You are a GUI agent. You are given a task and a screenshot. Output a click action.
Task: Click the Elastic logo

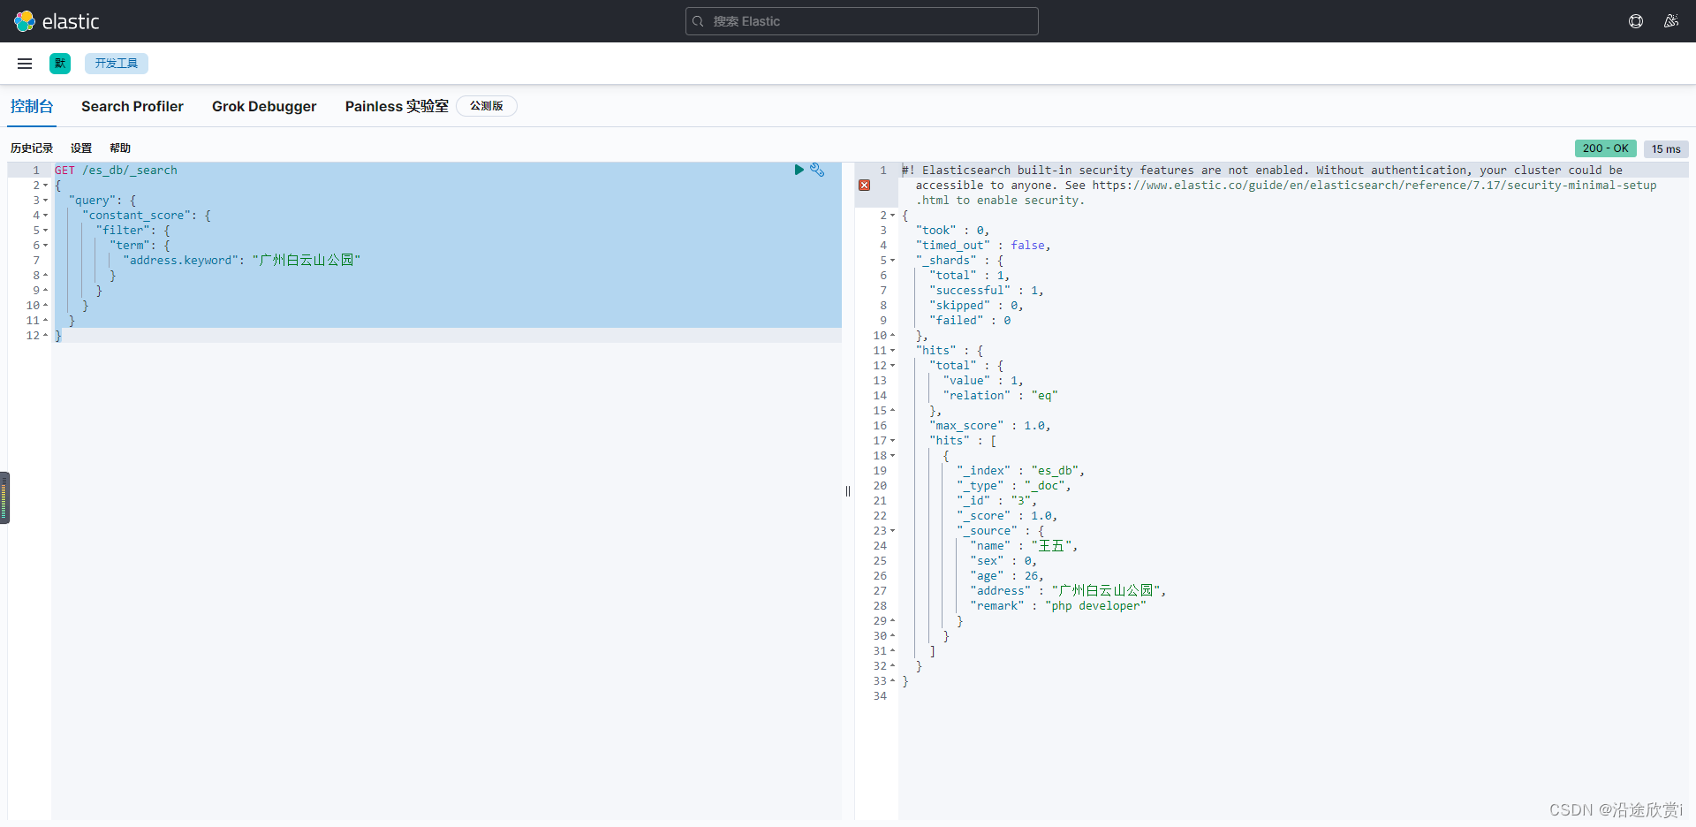(57, 21)
